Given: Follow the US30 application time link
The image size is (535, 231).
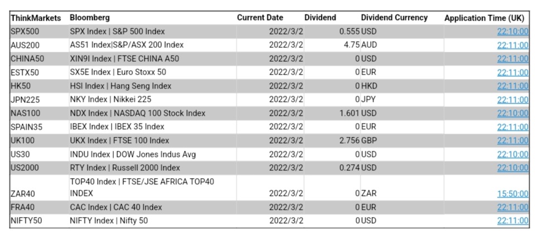Looking at the screenshot, I should [x=512, y=154].
